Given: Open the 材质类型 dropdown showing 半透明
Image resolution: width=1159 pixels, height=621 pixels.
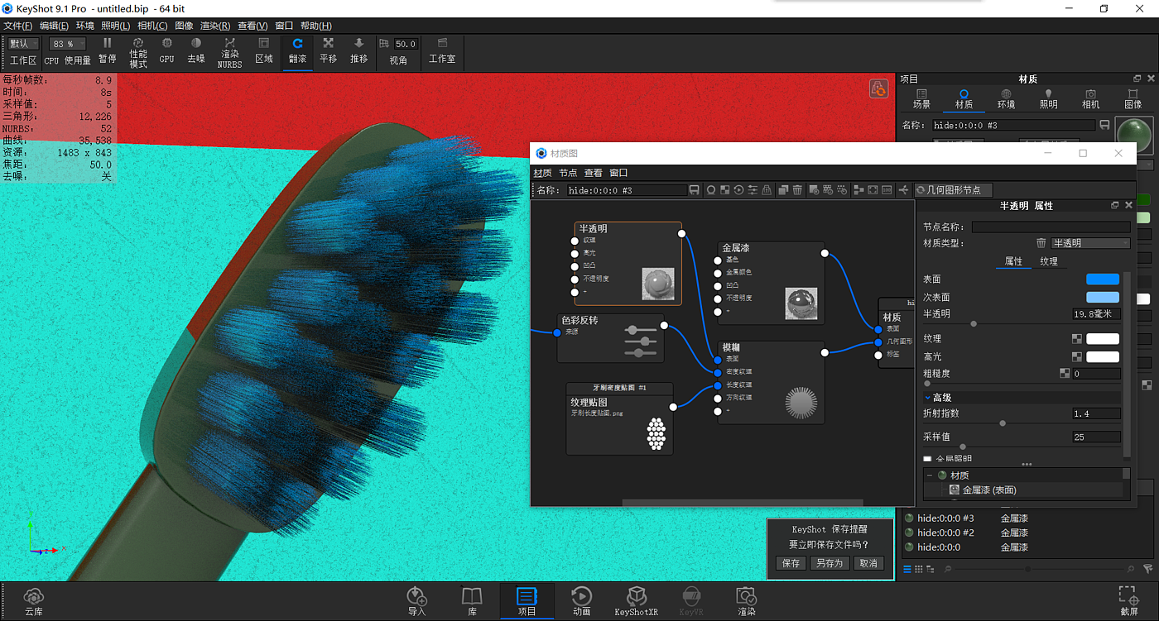Looking at the screenshot, I should (x=1090, y=243).
